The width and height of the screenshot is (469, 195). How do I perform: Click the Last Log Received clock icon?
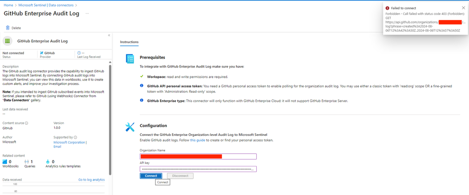79,53
